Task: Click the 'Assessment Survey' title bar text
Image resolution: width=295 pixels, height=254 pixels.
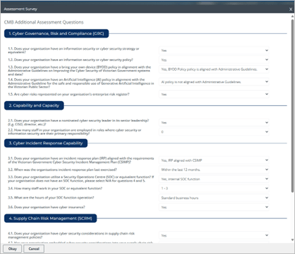Action: [20, 9]
